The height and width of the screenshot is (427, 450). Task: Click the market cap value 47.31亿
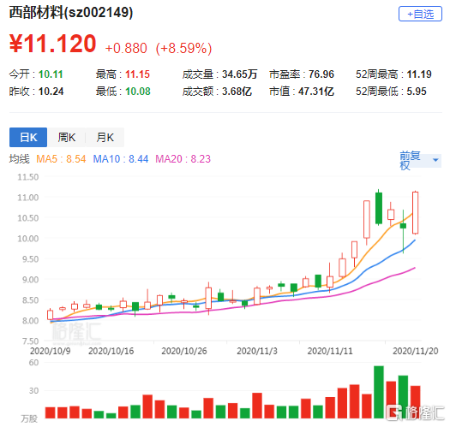pos(316,92)
